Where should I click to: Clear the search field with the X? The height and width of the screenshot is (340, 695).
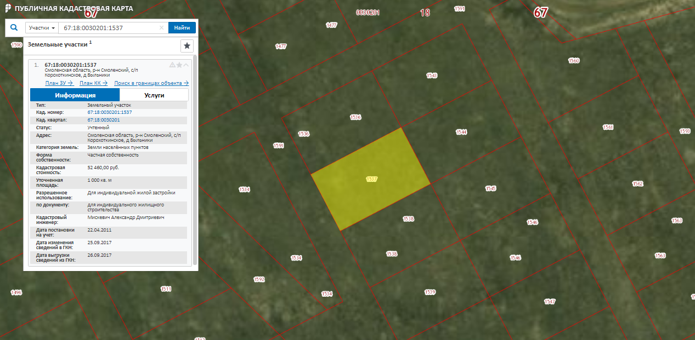161,28
